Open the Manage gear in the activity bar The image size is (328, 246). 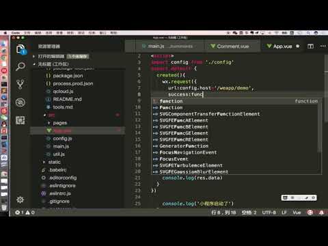(20, 200)
